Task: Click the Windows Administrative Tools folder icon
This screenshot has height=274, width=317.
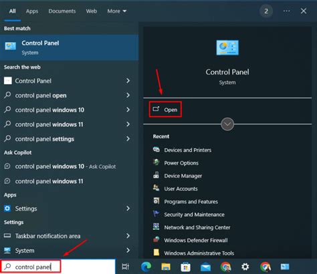Action: click(156, 253)
